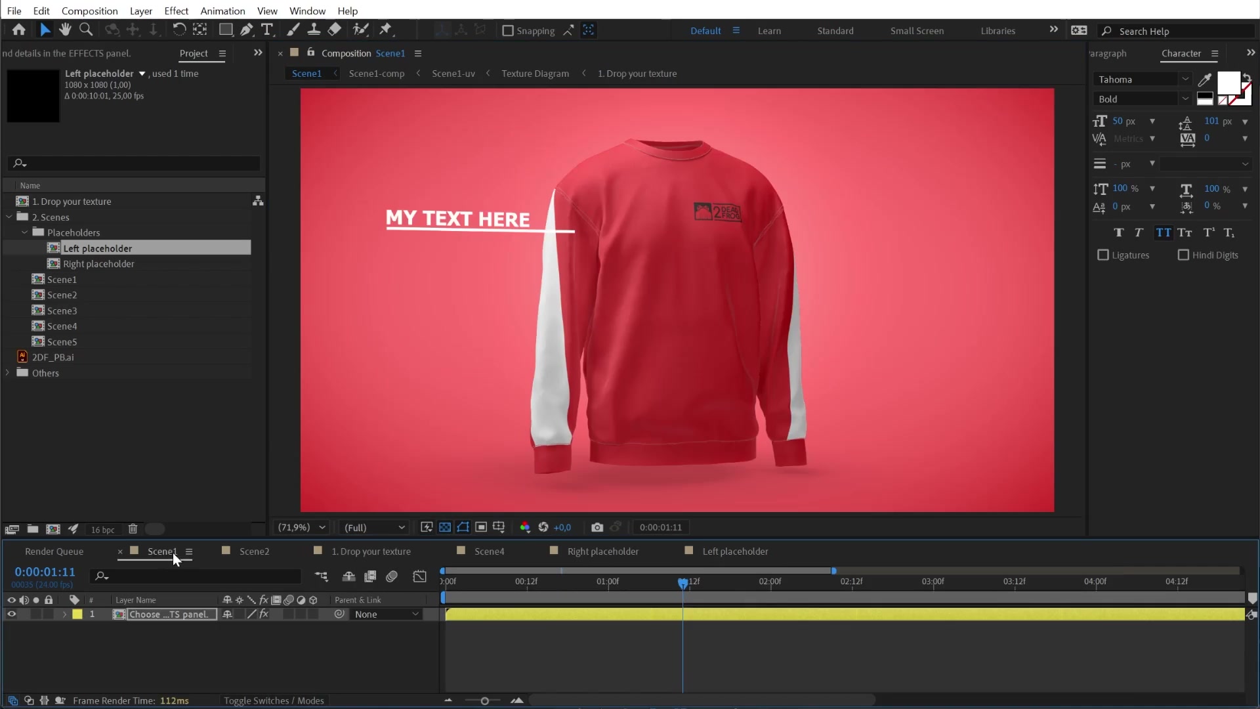Screen dimensions: 1260x709
Task: Toggle Faux Bold in Character panel
Action: coord(1119,233)
